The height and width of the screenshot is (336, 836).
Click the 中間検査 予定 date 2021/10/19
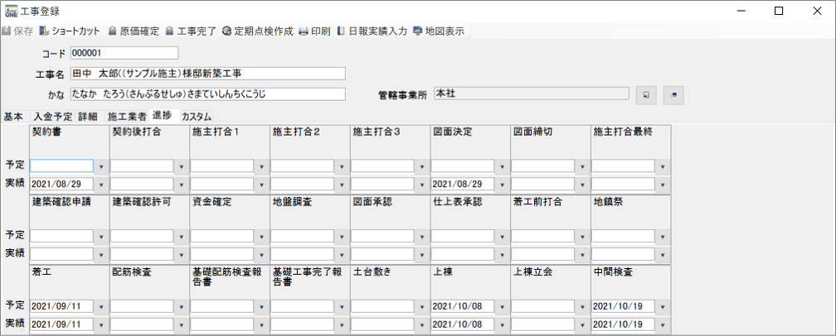(x=624, y=307)
